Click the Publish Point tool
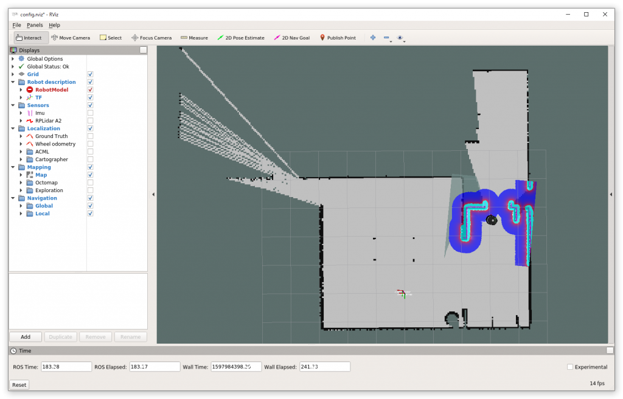Image resolution: width=623 pixels, height=399 pixels. [338, 38]
